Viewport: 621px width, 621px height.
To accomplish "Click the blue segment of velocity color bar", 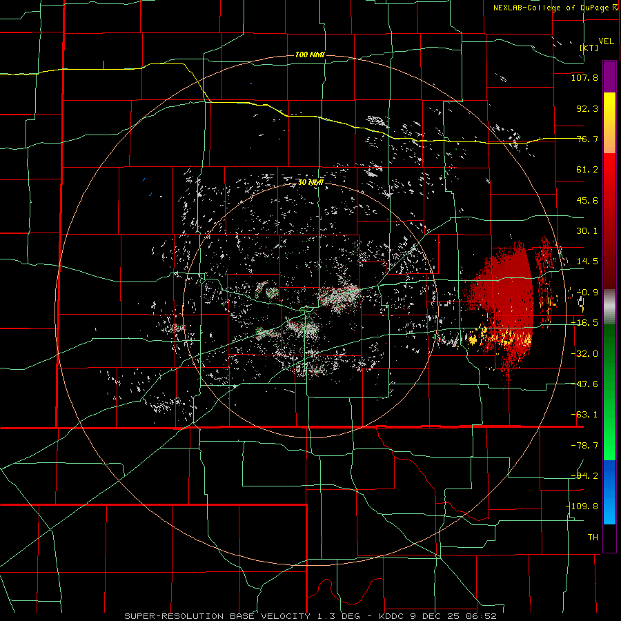I will [x=609, y=492].
